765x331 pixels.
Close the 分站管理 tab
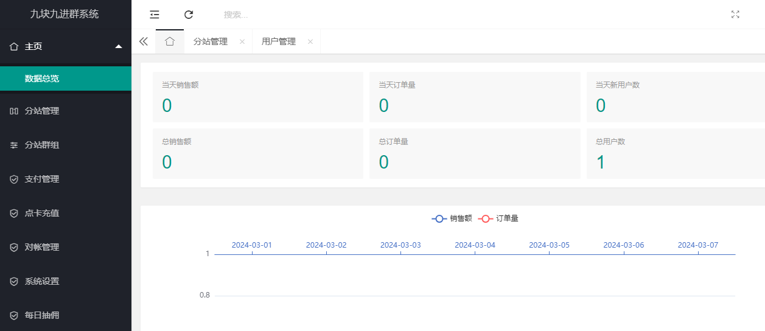[242, 42]
